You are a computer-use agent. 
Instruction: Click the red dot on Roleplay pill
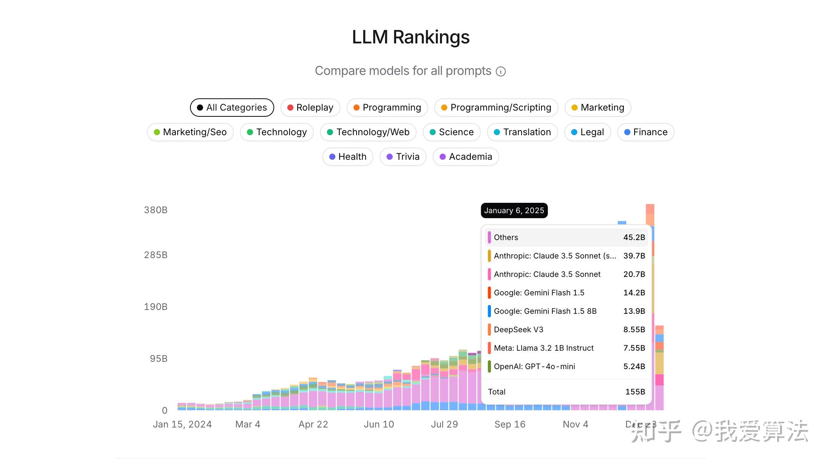tap(290, 108)
